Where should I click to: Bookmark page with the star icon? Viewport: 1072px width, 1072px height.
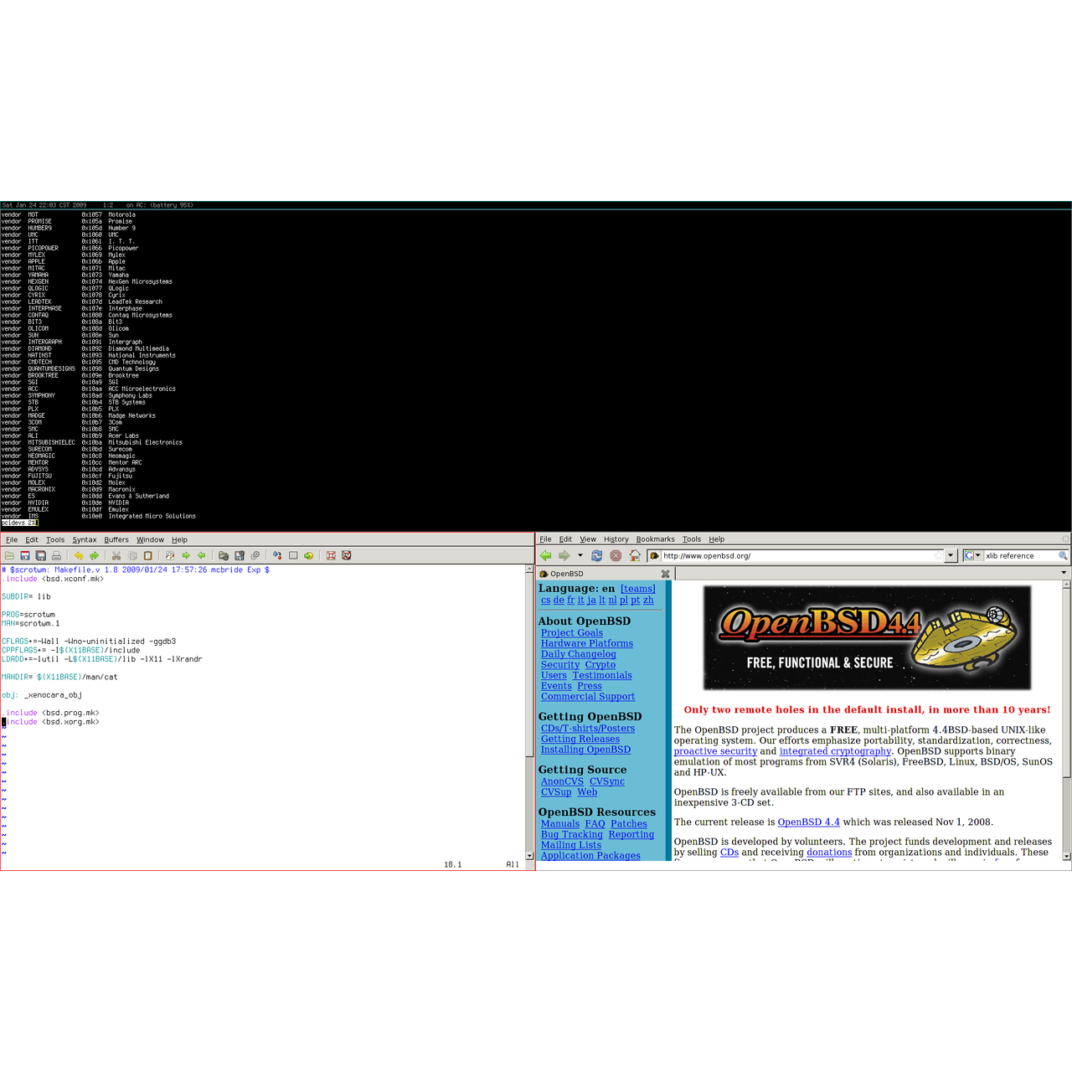(x=938, y=555)
